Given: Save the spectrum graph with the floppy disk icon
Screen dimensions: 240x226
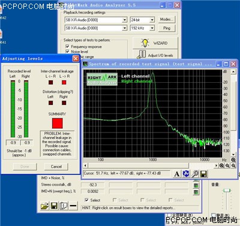Looking at the screenshot, I should [203, 174].
